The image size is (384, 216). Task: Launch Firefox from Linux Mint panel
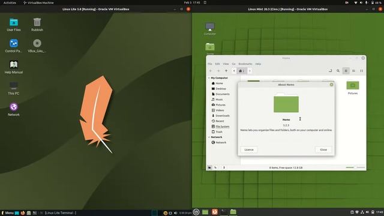click(x=215, y=212)
